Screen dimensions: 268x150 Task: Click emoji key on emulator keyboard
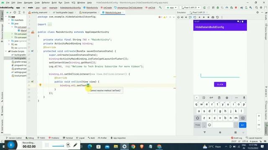click(209, 125)
